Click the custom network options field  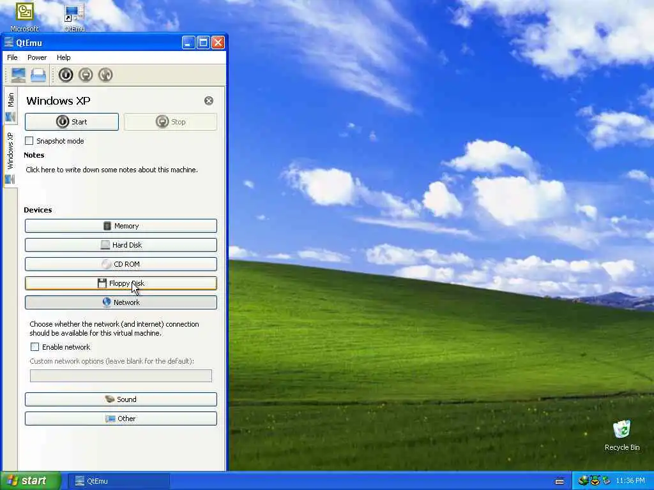coord(121,376)
